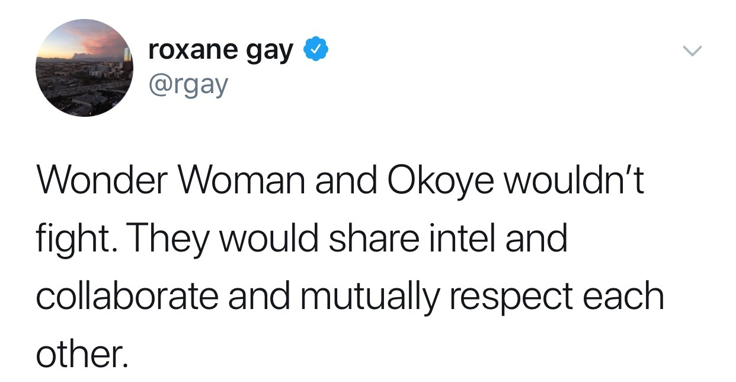The height and width of the screenshot is (382, 736).
Task: Click the word "mutually" in tweet
Action: [x=370, y=295]
